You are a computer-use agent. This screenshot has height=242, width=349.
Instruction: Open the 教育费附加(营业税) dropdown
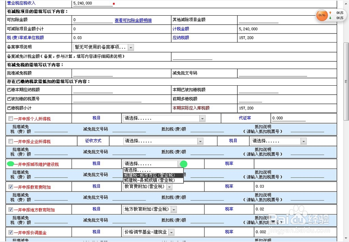pos(148,187)
